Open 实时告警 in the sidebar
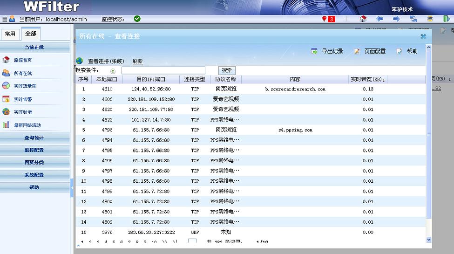 coord(23,99)
